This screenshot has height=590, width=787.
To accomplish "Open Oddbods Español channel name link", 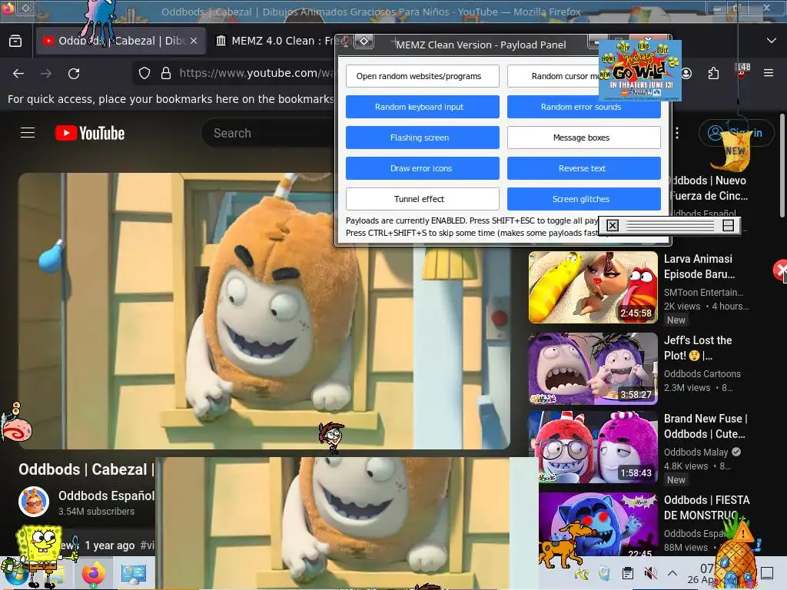I will 106,496.
